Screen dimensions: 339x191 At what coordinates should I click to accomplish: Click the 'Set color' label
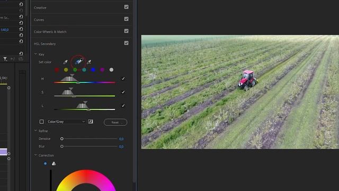pos(44,62)
